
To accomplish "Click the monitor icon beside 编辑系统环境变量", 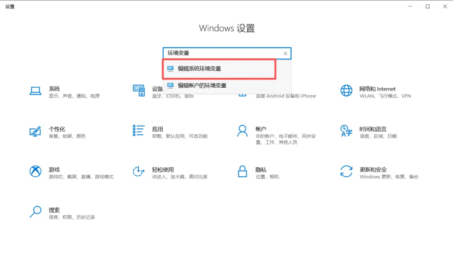I will click(170, 68).
